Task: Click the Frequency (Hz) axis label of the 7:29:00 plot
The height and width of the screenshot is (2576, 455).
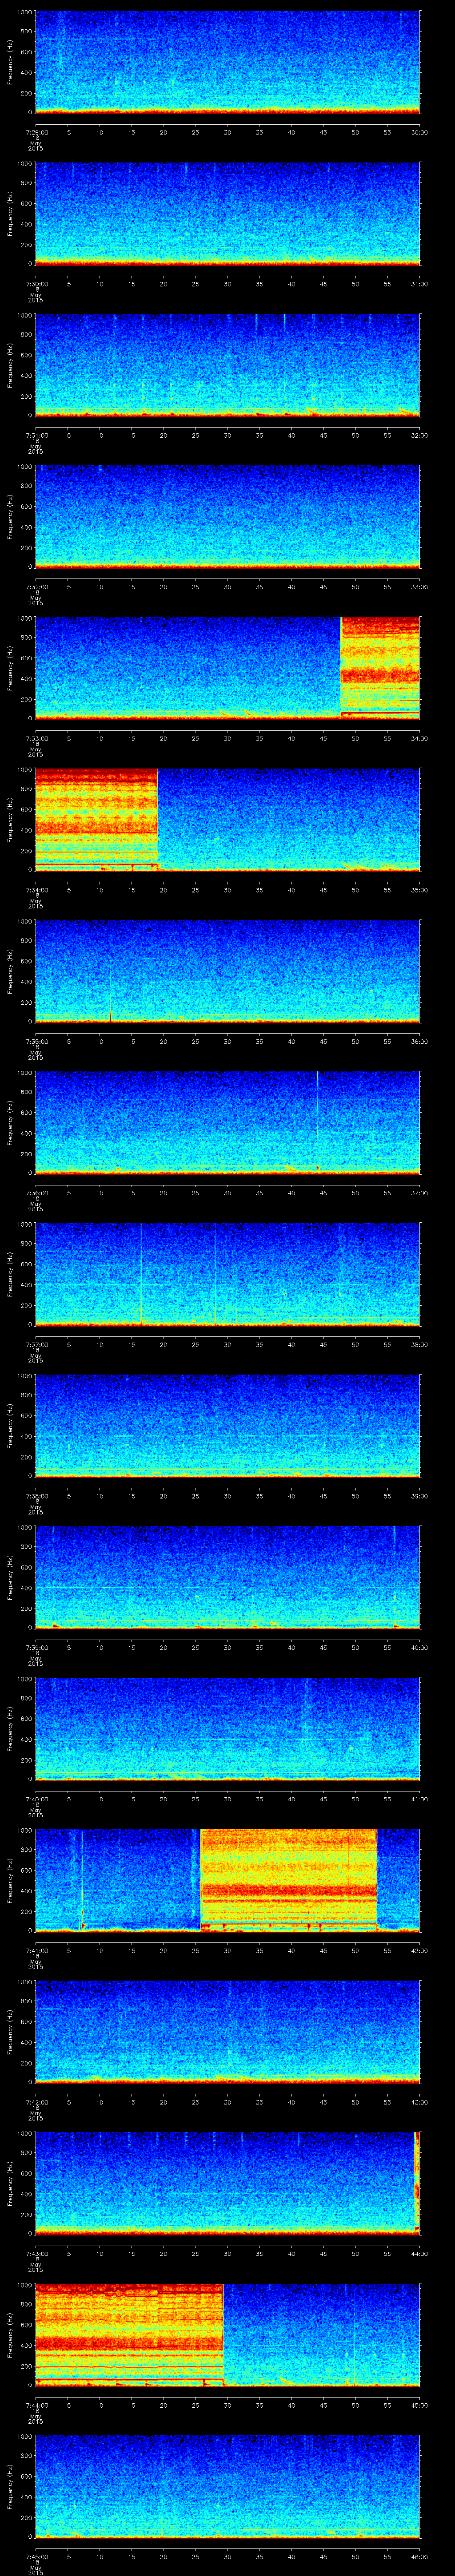Action: click(10, 62)
